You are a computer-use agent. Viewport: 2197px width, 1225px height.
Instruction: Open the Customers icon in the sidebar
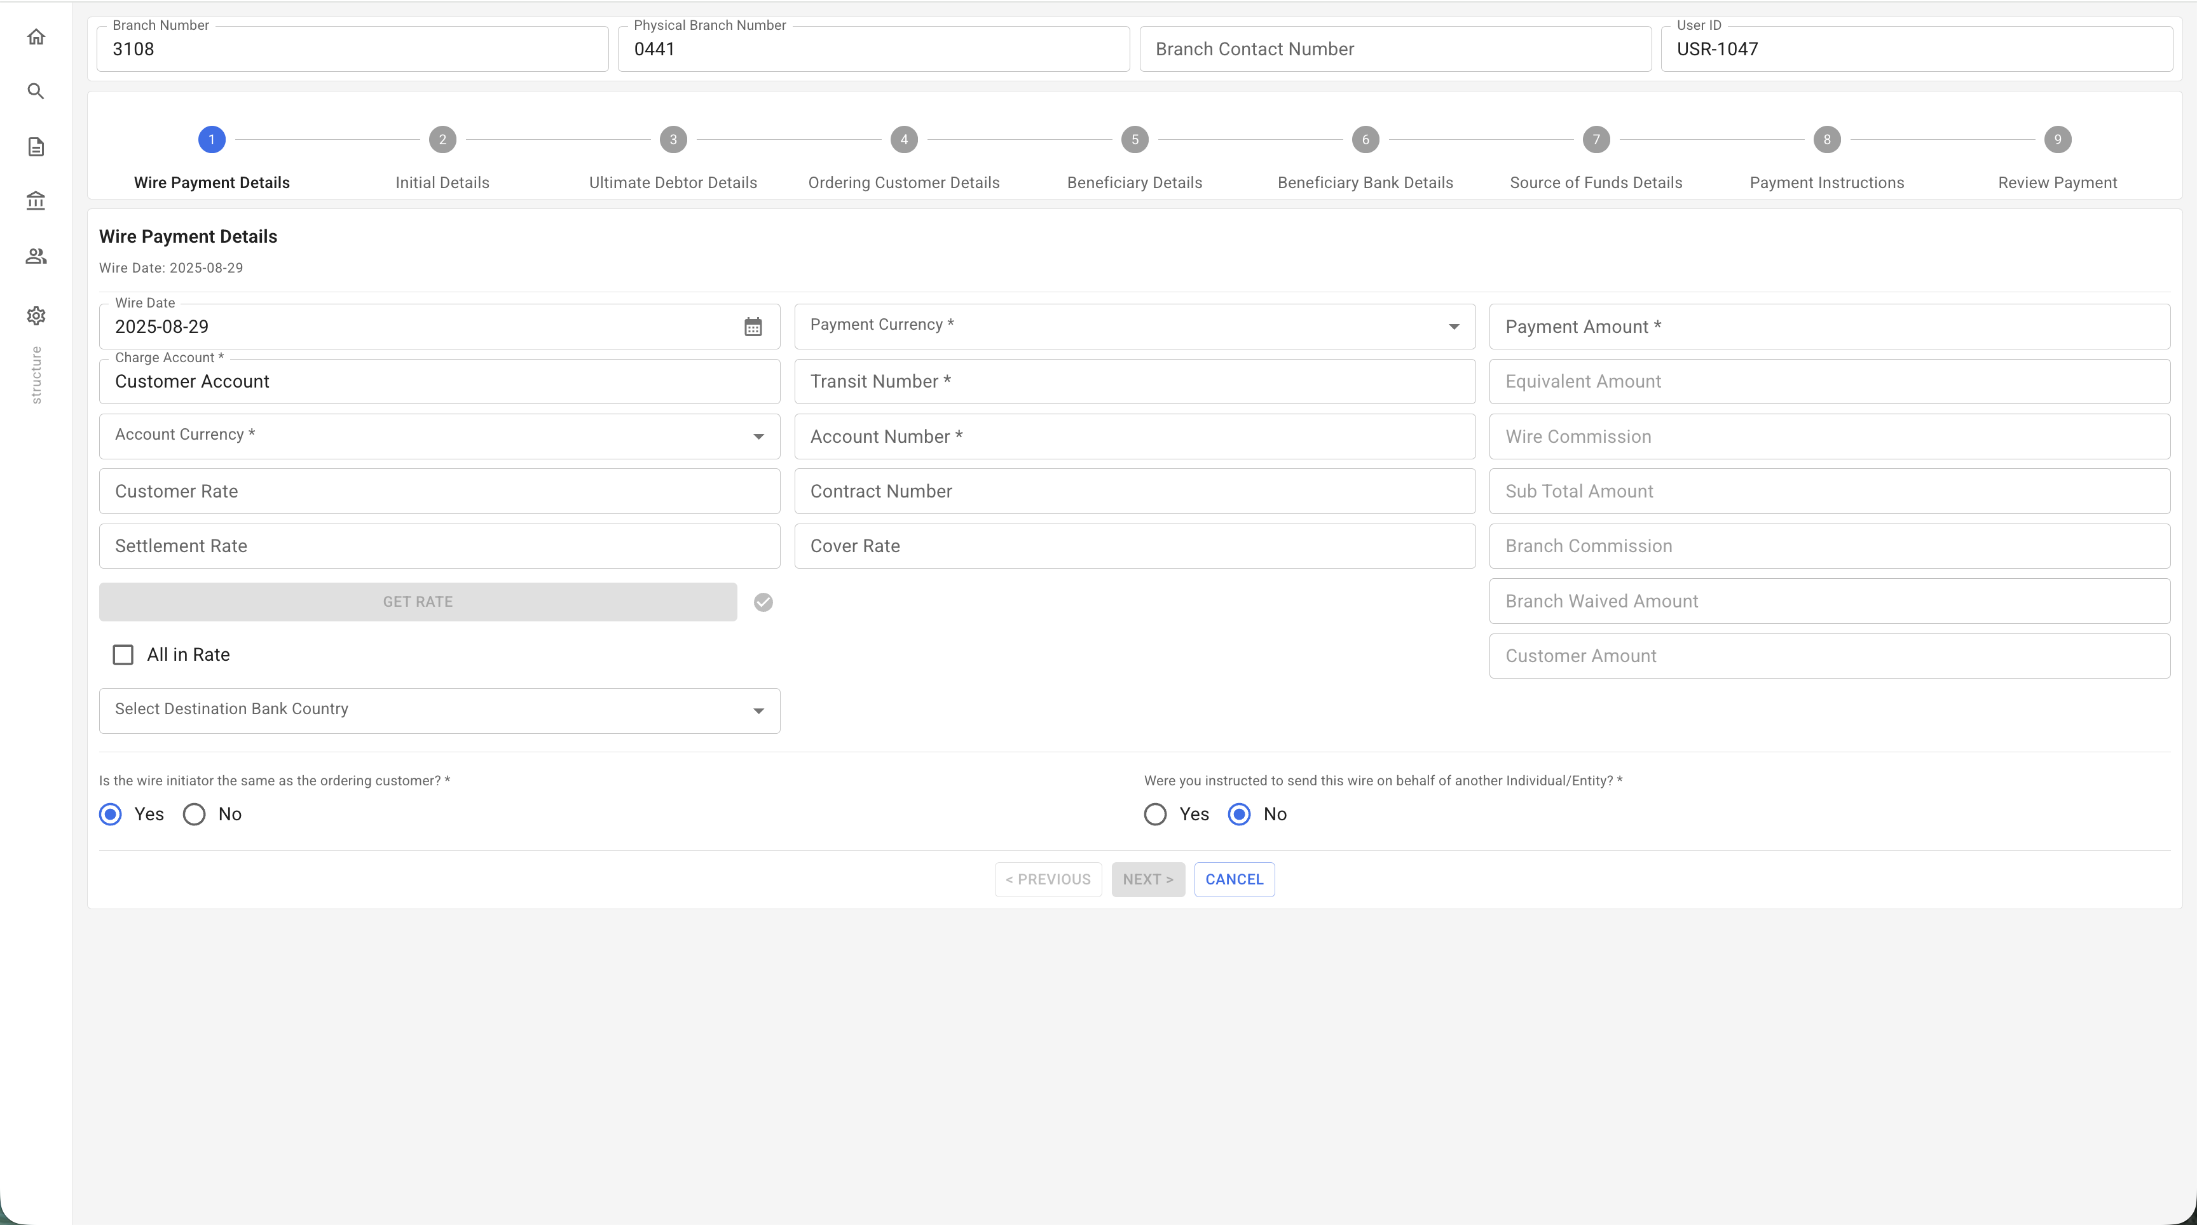pos(36,256)
